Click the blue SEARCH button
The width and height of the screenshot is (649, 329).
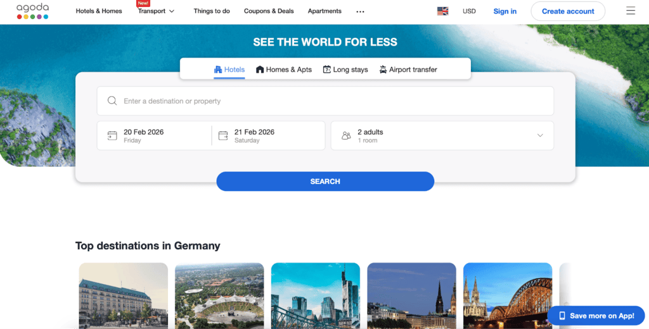(325, 182)
